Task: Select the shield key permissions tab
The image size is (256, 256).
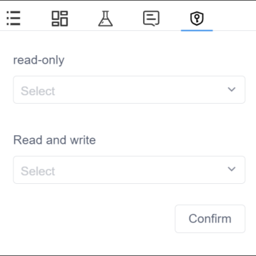Action: (x=197, y=18)
